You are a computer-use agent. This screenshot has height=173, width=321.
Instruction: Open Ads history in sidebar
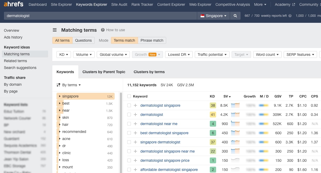click(13, 37)
